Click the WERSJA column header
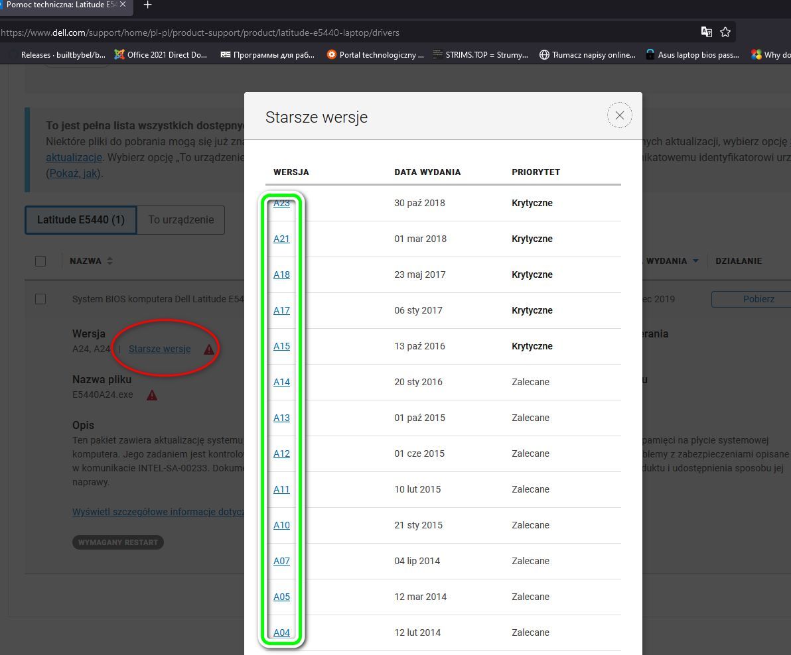Image resolution: width=791 pixels, height=655 pixels. (x=291, y=172)
